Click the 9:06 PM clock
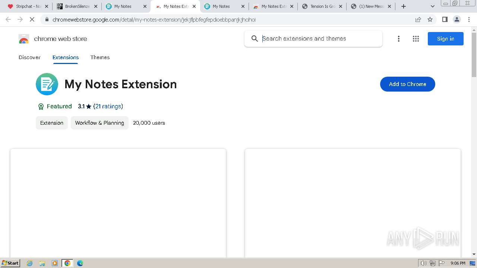The width and height of the screenshot is (477, 268). pyautogui.click(x=458, y=263)
